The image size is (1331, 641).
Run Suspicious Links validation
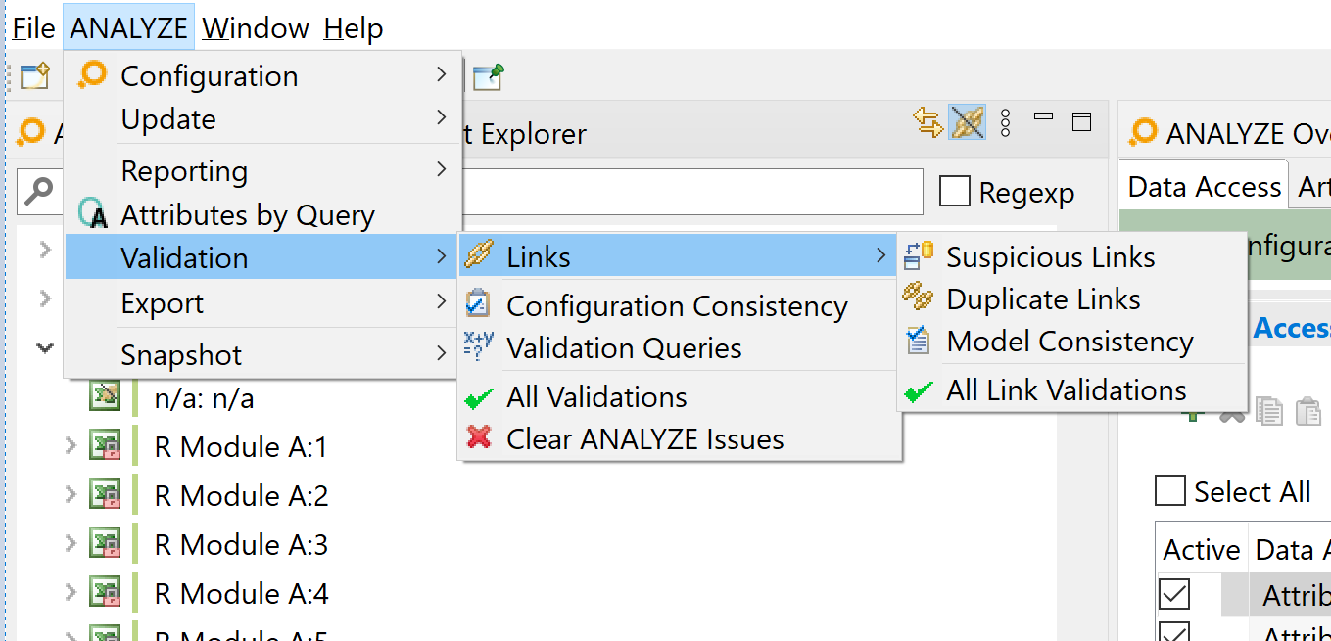pos(1071,256)
